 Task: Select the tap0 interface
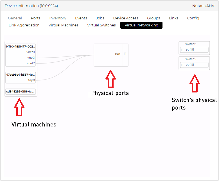click(x=31, y=80)
